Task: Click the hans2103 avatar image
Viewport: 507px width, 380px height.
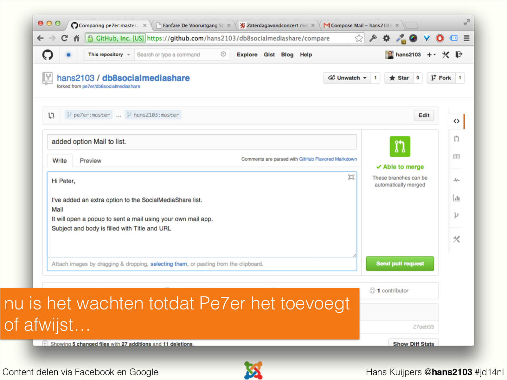Action: (x=389, y=55)
